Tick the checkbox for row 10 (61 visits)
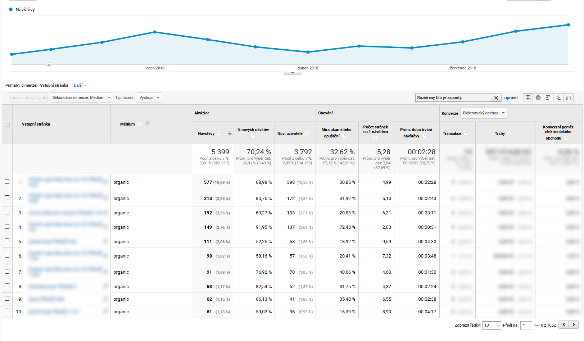Viewport: 584px width, 341px height. (7, 311)
